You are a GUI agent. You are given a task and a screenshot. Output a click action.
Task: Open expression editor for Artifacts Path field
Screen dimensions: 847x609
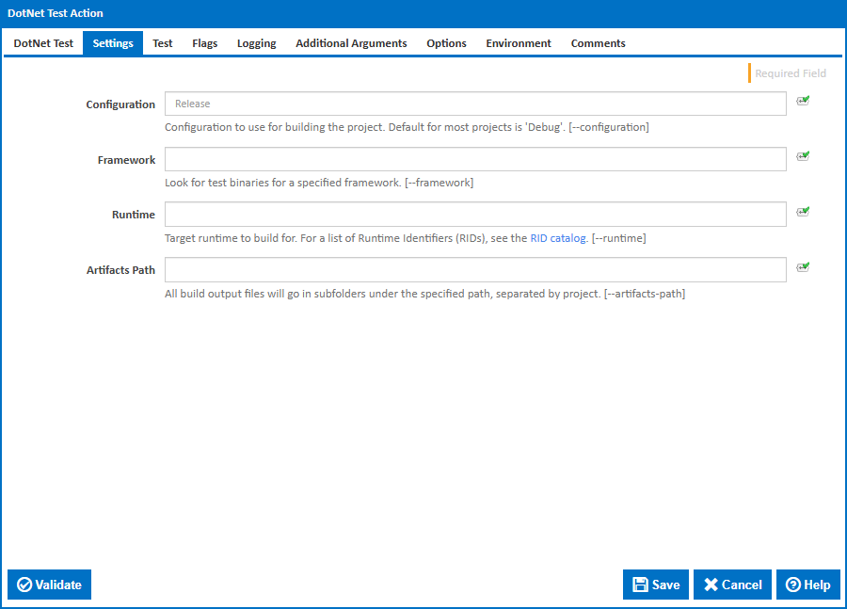(x=803, y=265)
